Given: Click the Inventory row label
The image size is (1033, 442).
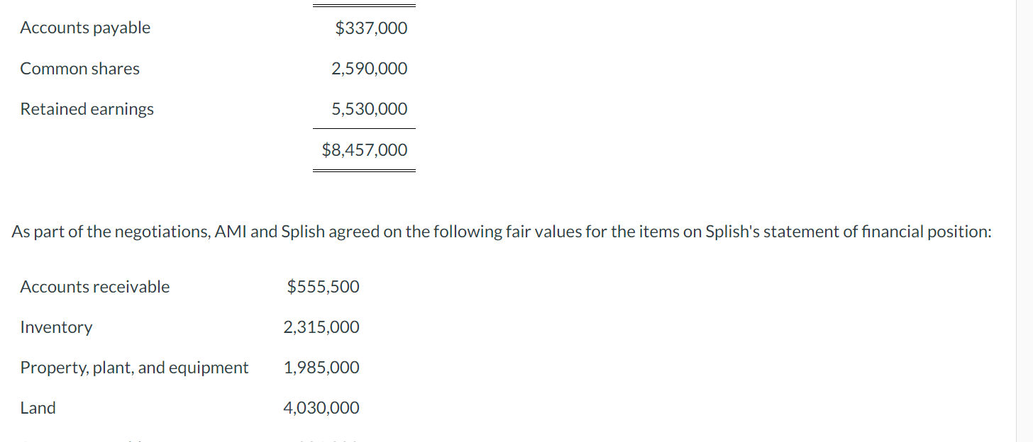Looking at the screenshot, I should pyautogui.click(x=56, y=327).
